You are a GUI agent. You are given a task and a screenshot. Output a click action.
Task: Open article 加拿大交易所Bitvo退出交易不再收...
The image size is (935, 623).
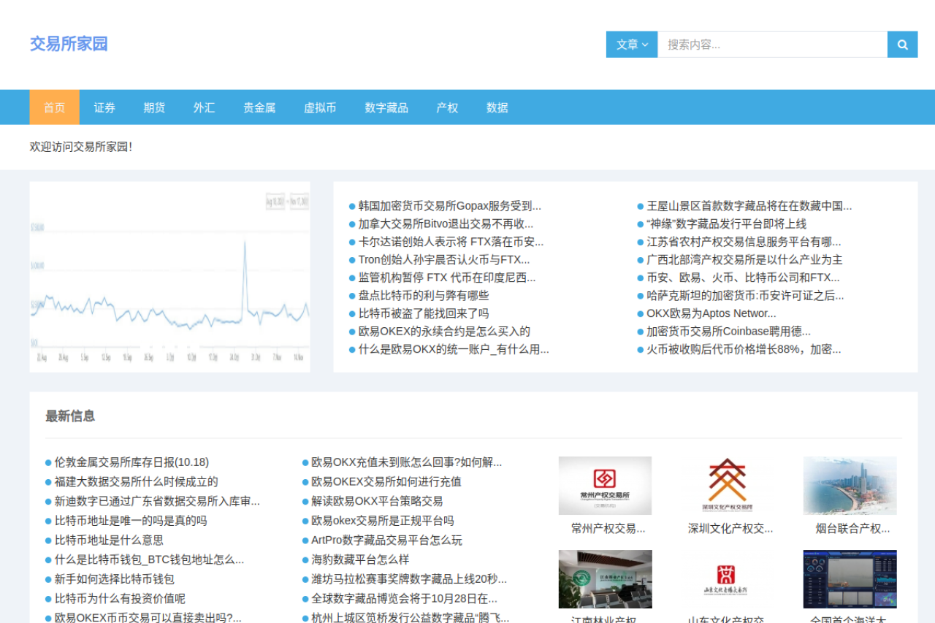point(446,223)
